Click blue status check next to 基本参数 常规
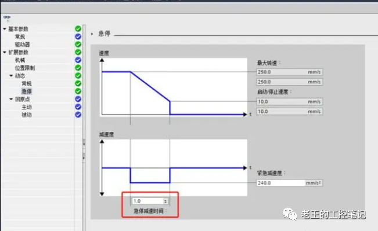The image size is (378, 231). 78,36
